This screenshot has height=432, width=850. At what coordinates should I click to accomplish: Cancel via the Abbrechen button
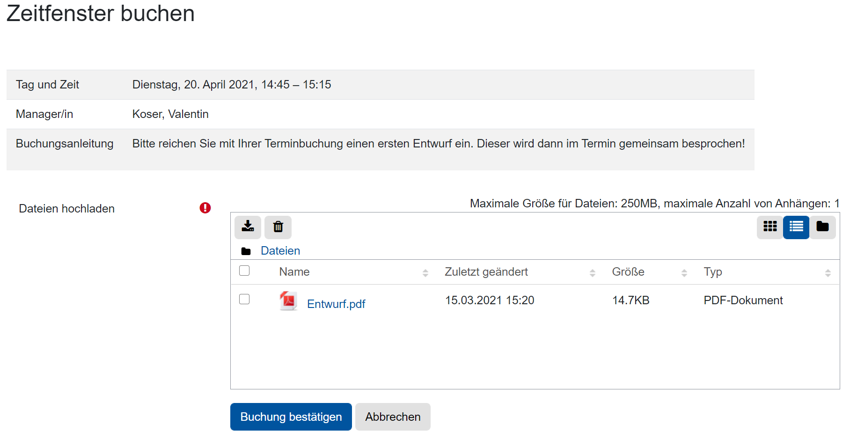tap(393, 417)
